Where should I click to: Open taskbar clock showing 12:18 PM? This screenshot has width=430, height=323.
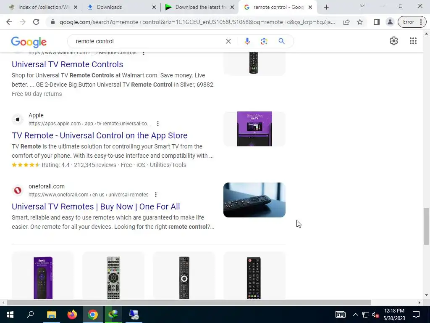(394, 315)
